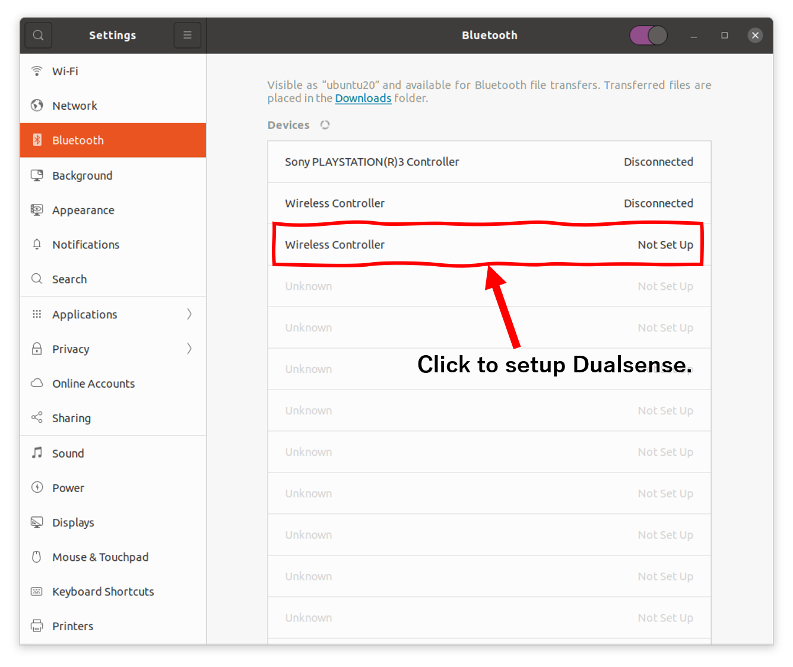Viewport: 793px width, 667px height.
Task: Click the Displays icon in sidebar
Action: tap(37, 522)
